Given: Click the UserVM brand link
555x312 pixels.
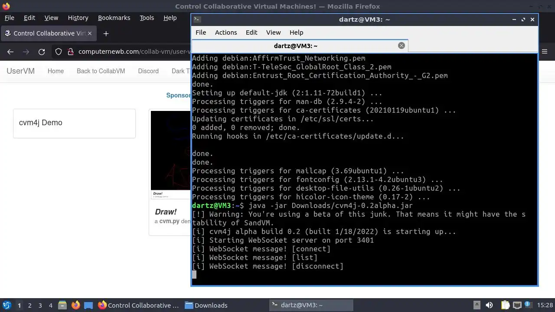Looking at the screenshot, I should click(x=20, y=71).
